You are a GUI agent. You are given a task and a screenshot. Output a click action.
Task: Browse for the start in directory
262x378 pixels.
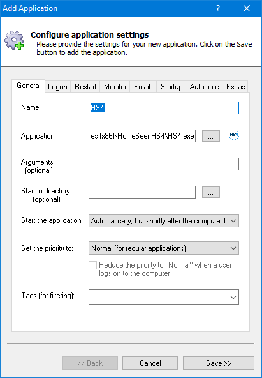[x=211, y=192]
